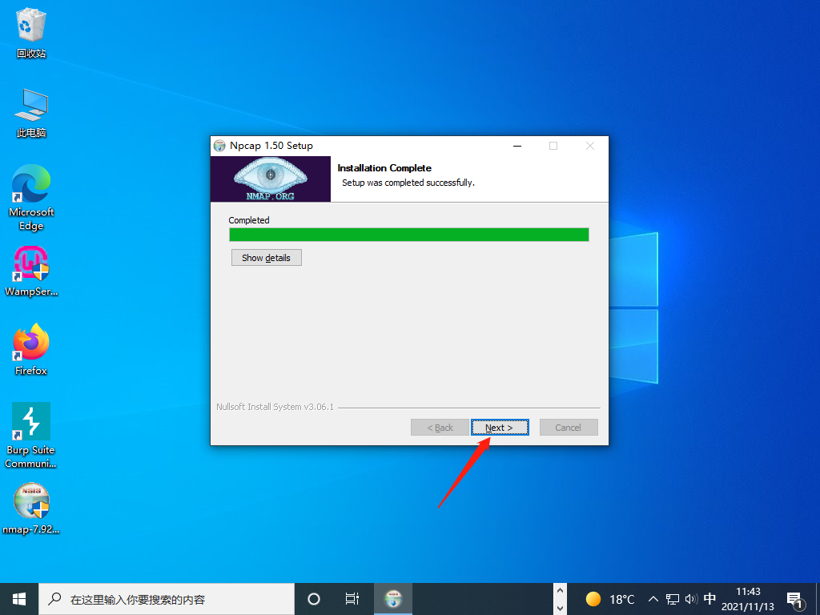Select the Burp Suite Community desktop shortcut

coord(31,435)
